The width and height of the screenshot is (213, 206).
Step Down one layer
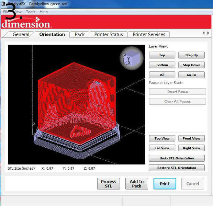[191, 65]
